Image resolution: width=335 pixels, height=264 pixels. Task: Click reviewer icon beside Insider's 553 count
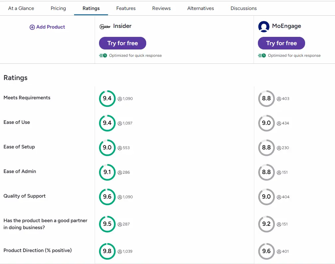coord(120,148)
